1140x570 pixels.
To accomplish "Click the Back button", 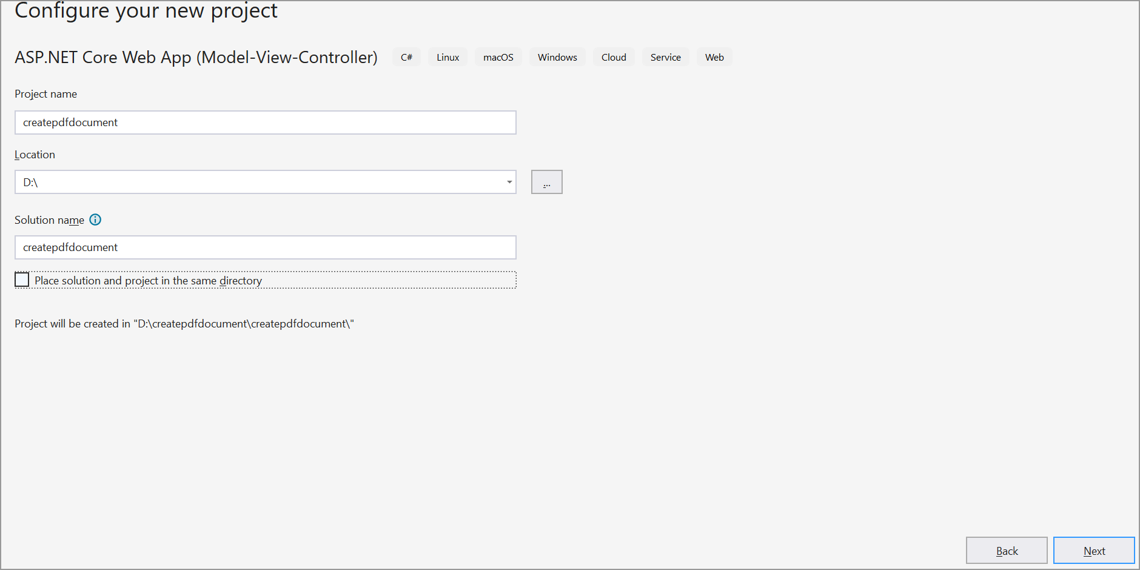I will pos(1007,551).
